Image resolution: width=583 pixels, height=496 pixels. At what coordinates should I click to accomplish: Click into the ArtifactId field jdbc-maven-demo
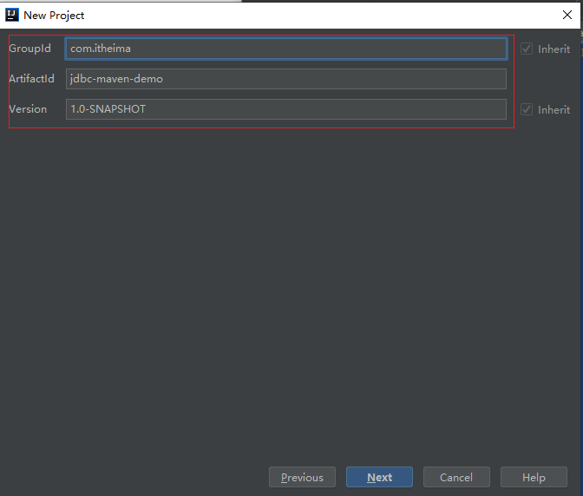[285, 79]
